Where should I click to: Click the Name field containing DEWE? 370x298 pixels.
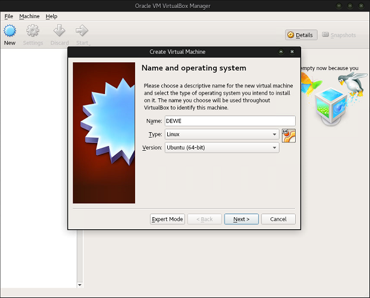[x=230, y=121]
